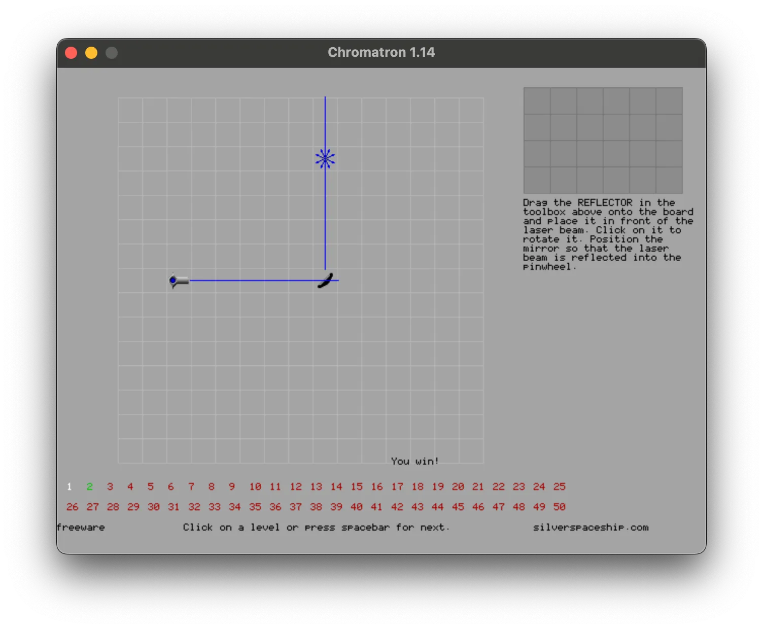
Task: Jump to level 3
Action: pyautogui.click(x=110, y=487)
